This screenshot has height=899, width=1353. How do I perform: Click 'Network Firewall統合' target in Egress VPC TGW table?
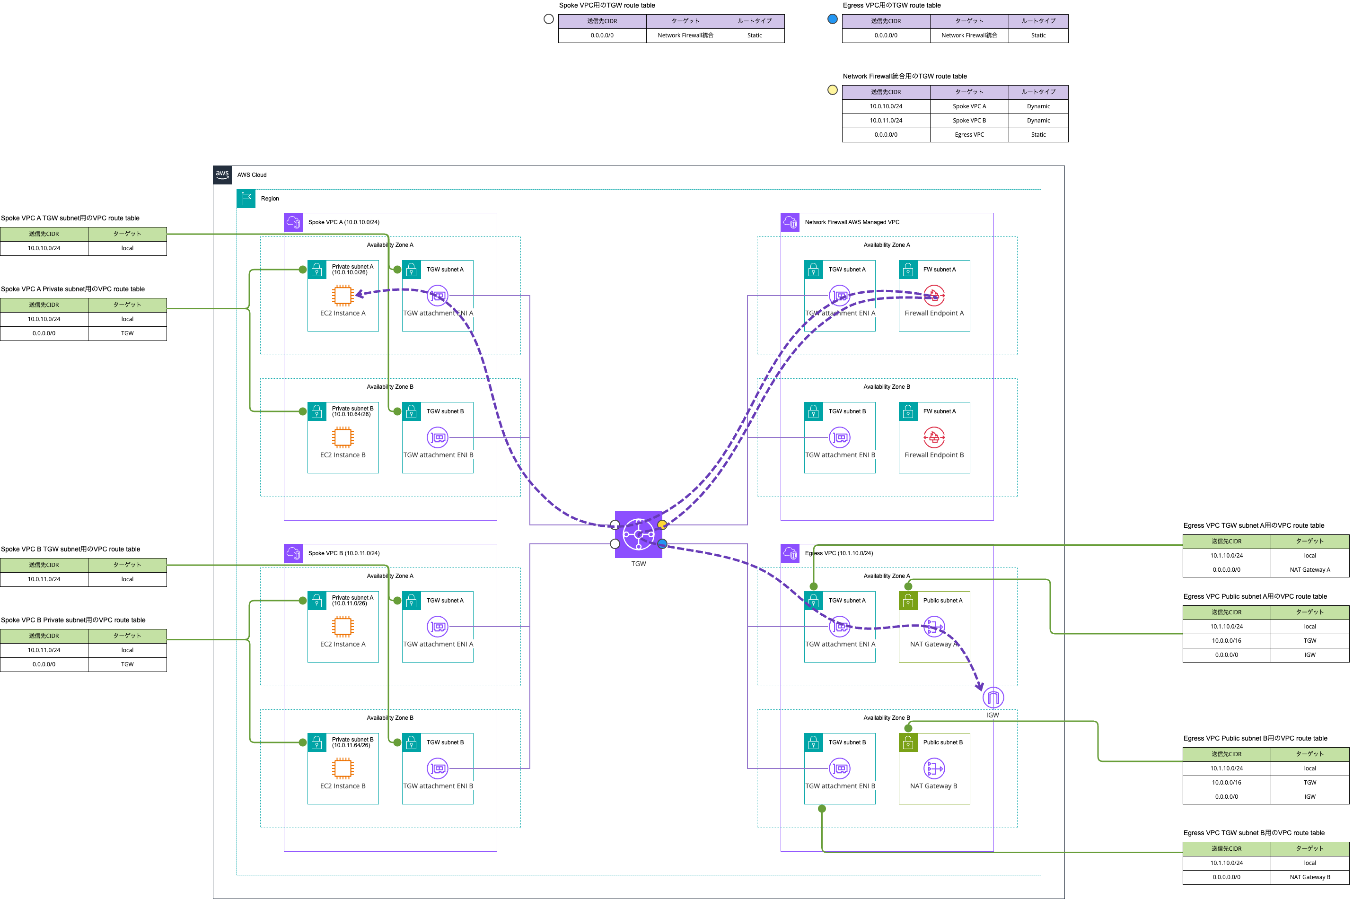click(969, 35)
